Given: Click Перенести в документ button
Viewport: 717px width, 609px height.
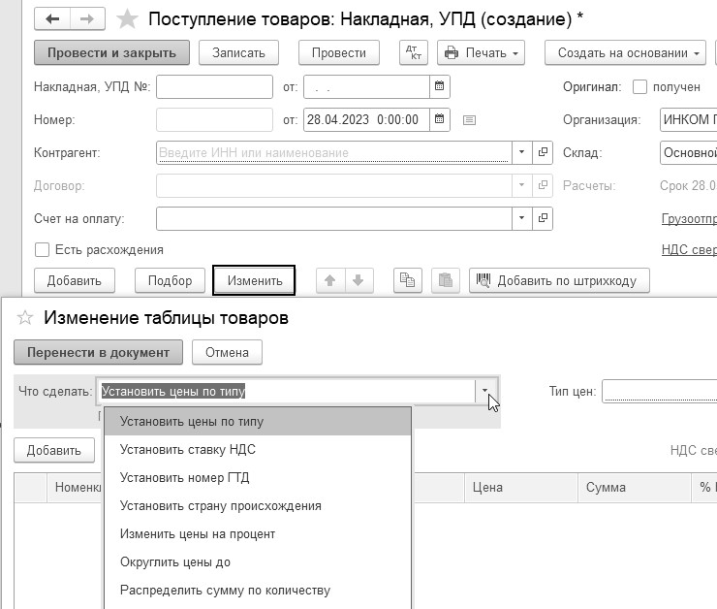Looking at the screenshot, I should tap(98, 352).
